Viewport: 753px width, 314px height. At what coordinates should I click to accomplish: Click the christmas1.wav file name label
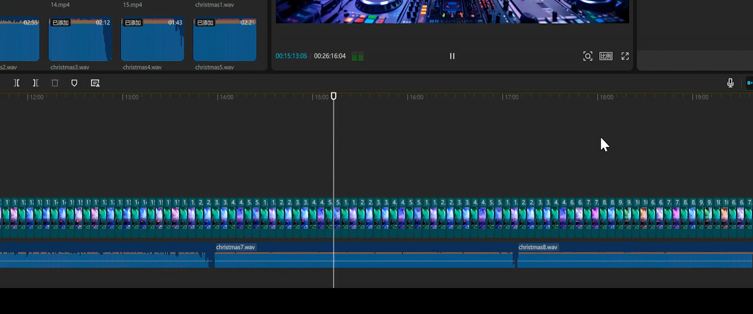214,5
